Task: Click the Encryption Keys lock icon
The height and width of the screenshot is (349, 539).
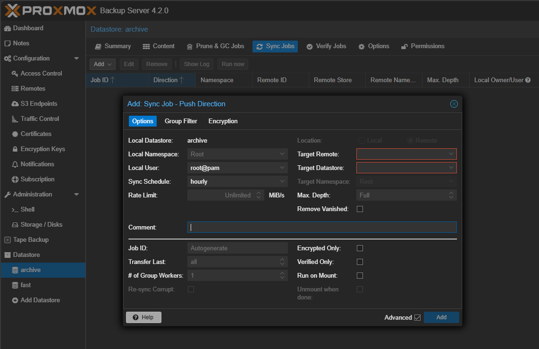Action: point(15,149)
